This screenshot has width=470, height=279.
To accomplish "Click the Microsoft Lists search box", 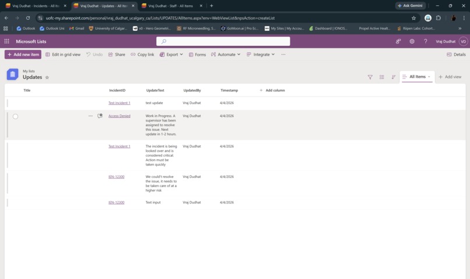I will tap(223, 41).
